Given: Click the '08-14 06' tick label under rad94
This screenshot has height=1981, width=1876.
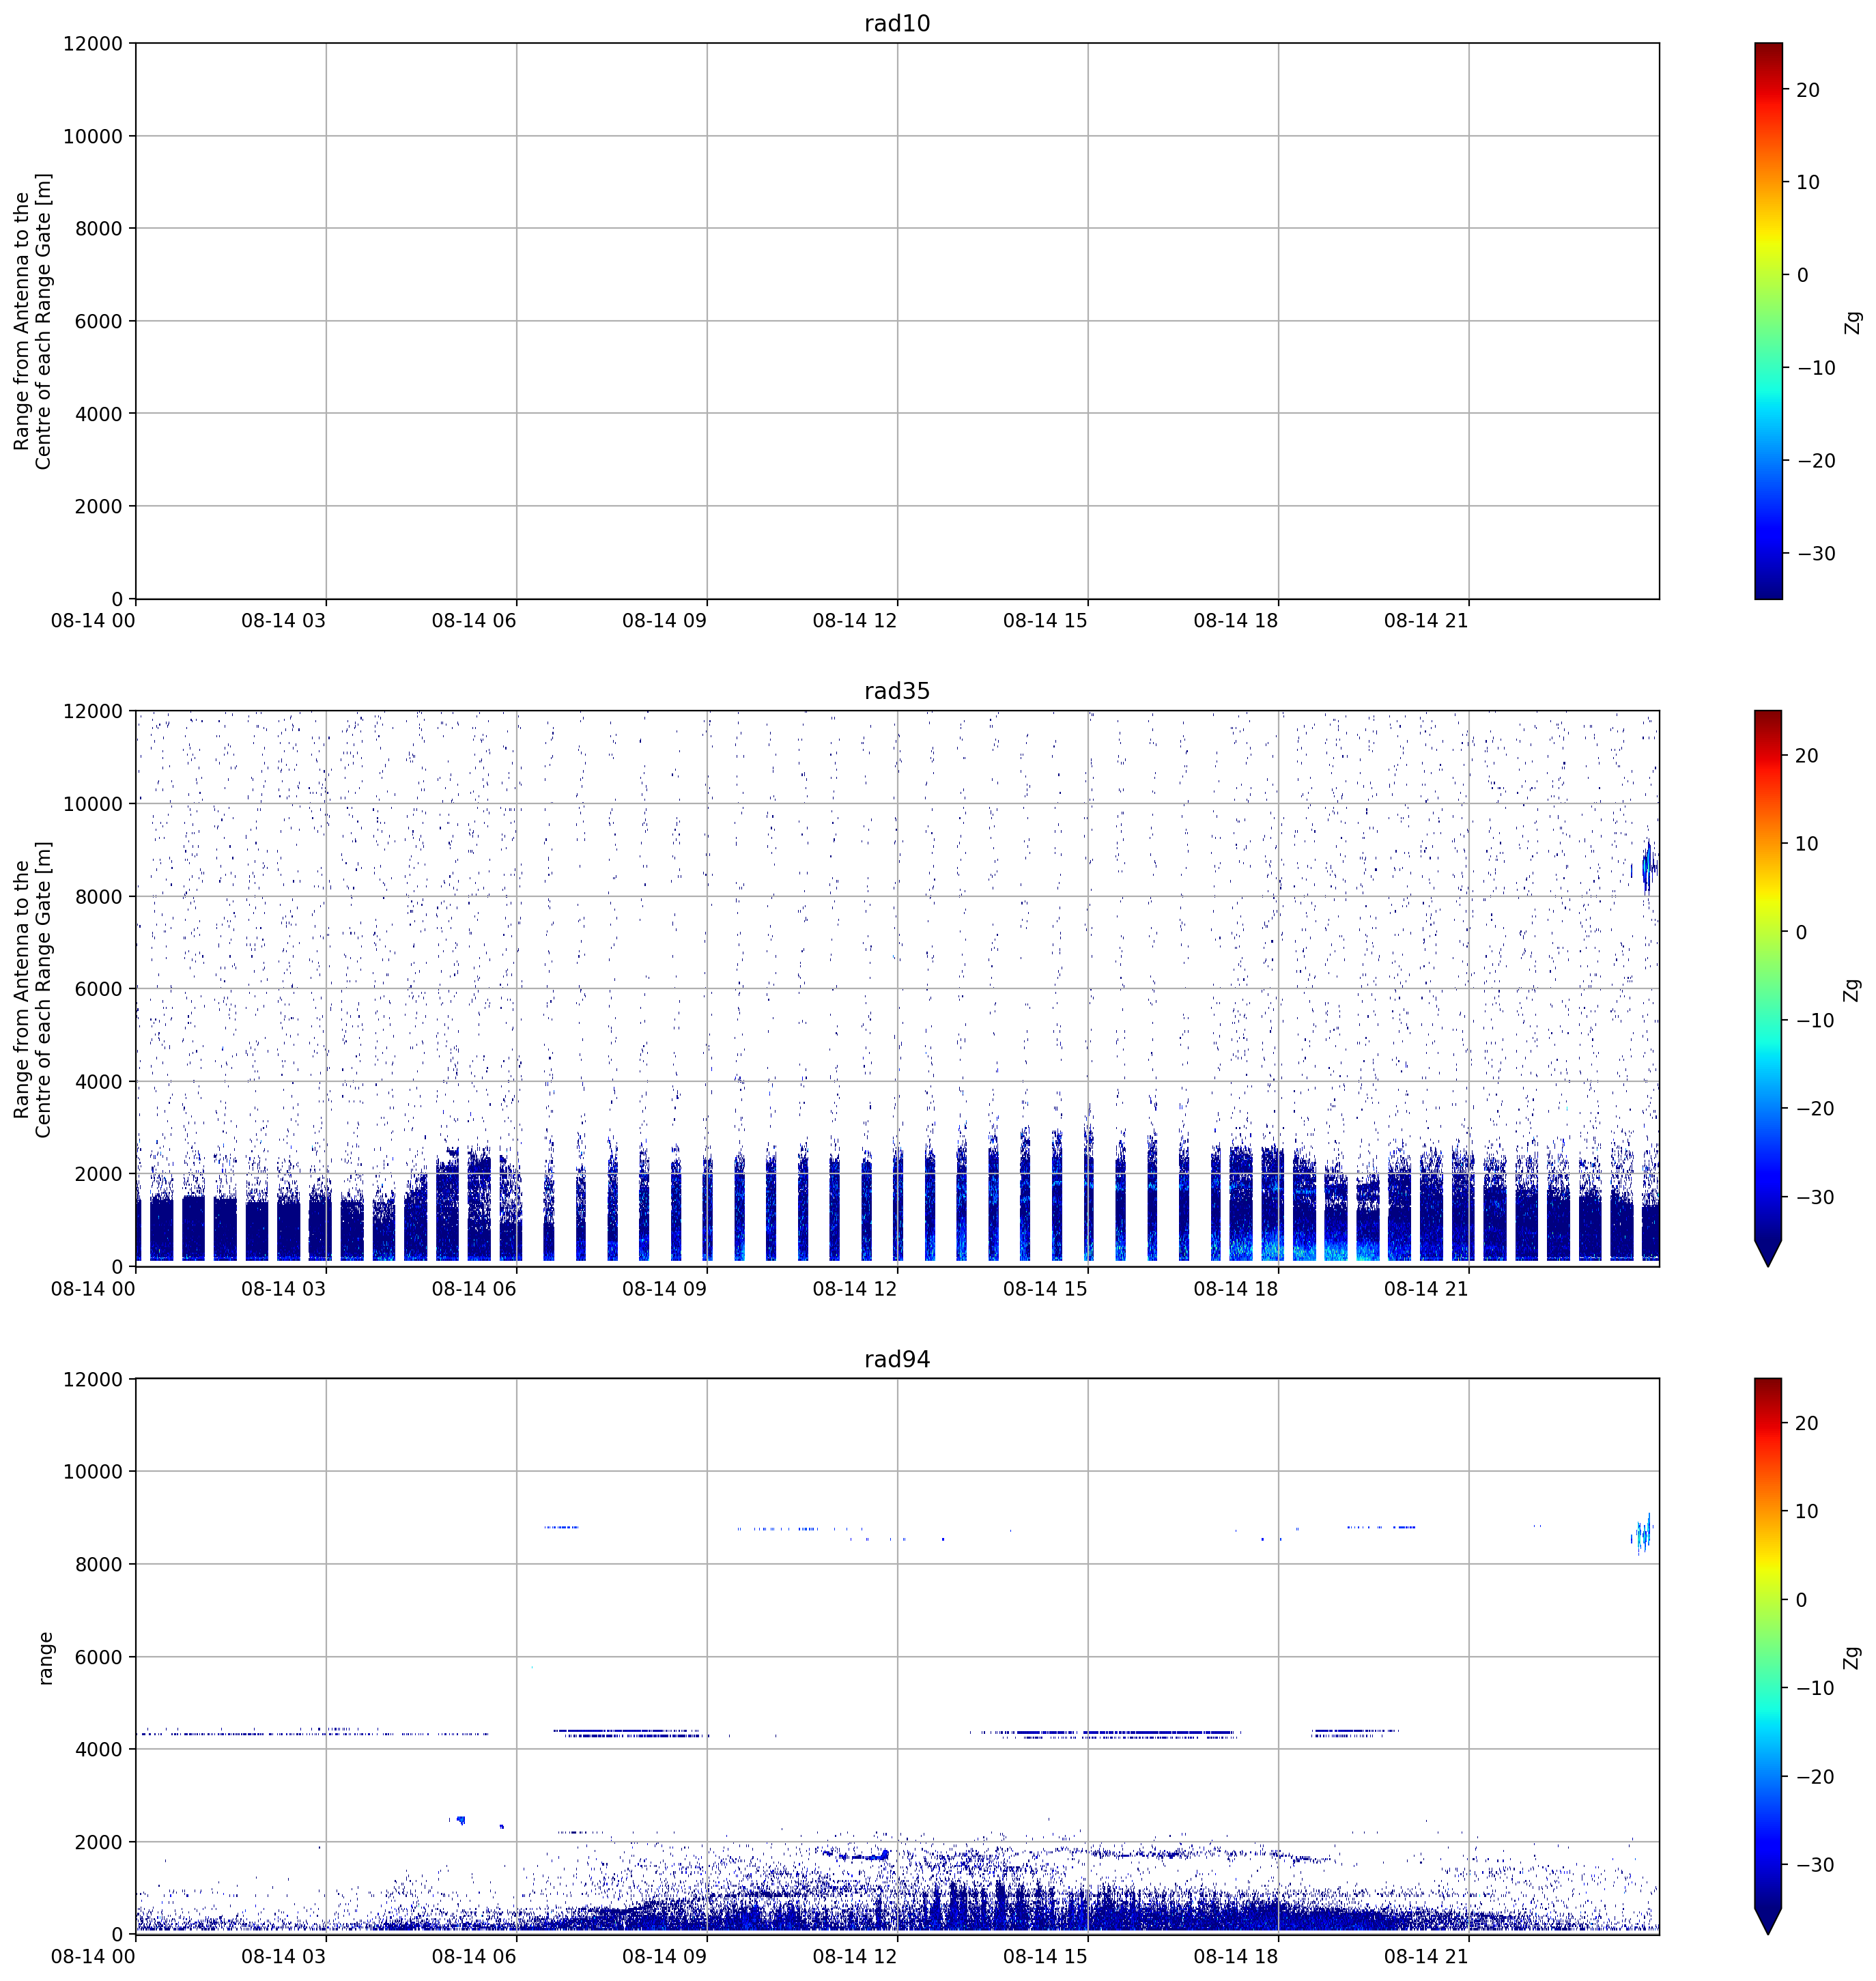Looking at the screenshot, I should [474, 1957].
